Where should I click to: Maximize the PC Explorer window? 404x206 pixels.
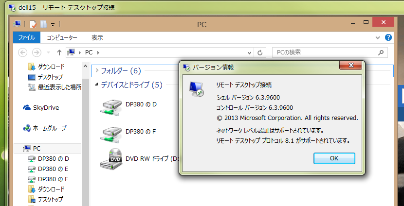click(x=366, y=22)
